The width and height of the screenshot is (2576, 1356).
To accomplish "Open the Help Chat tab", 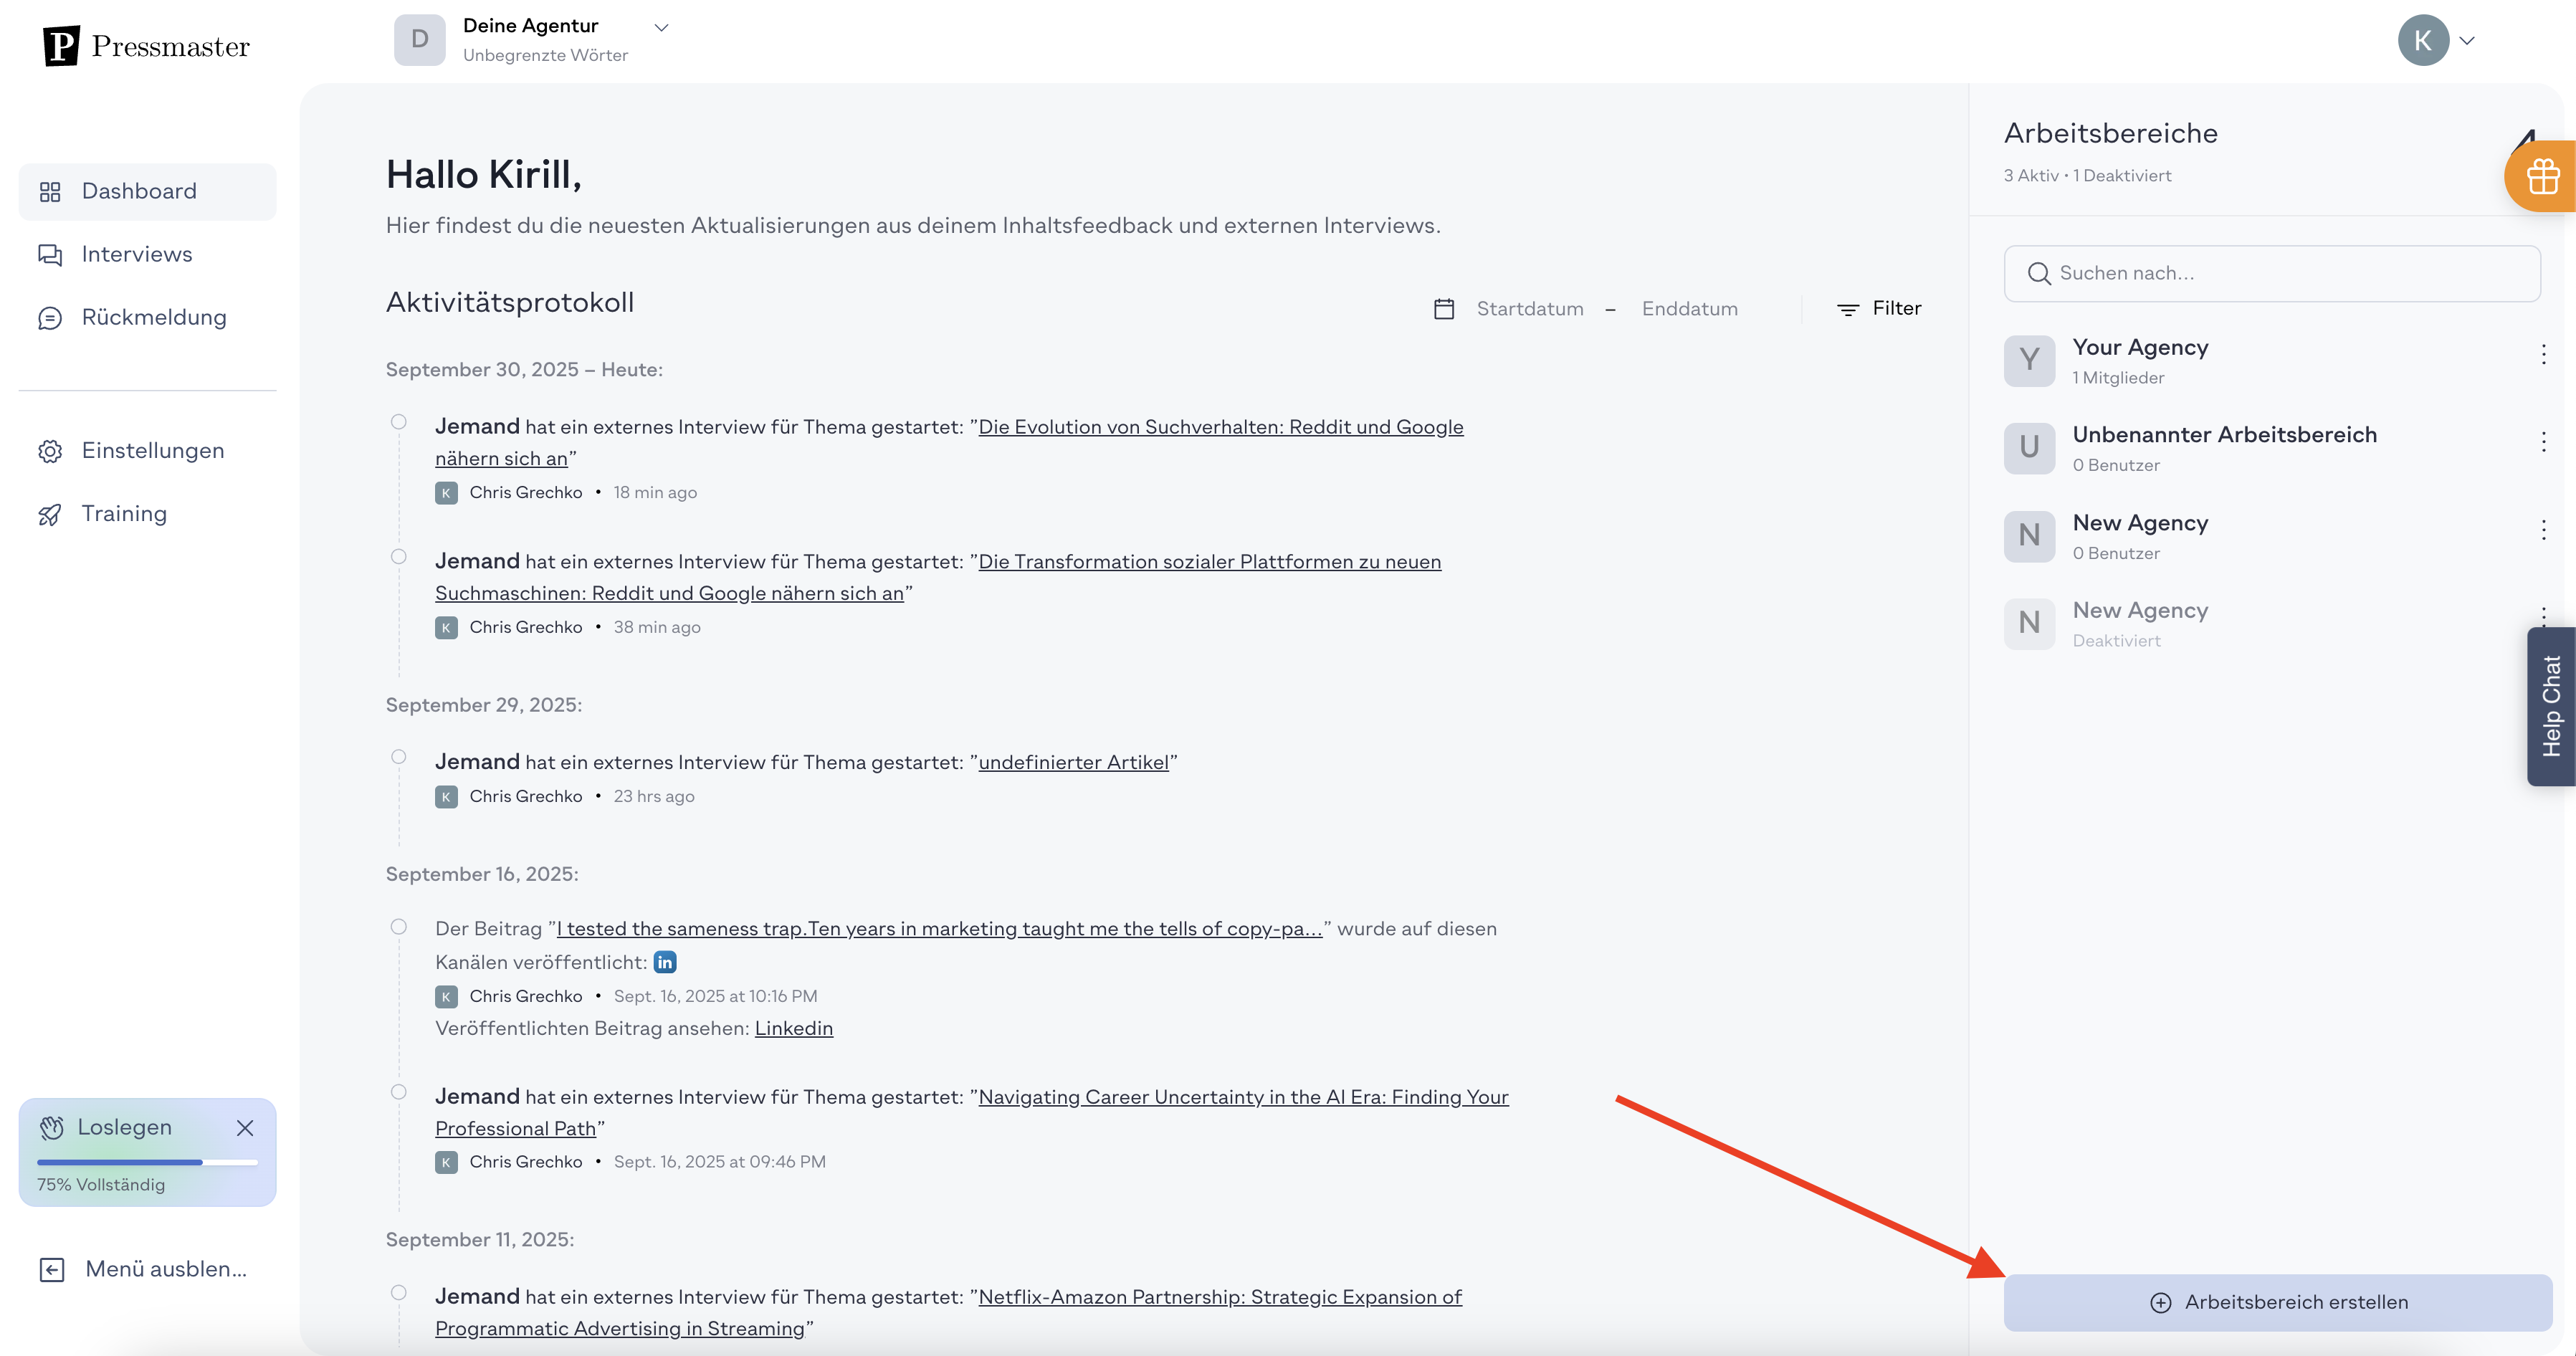I will pyautogui.click(x=2551, y=706).
